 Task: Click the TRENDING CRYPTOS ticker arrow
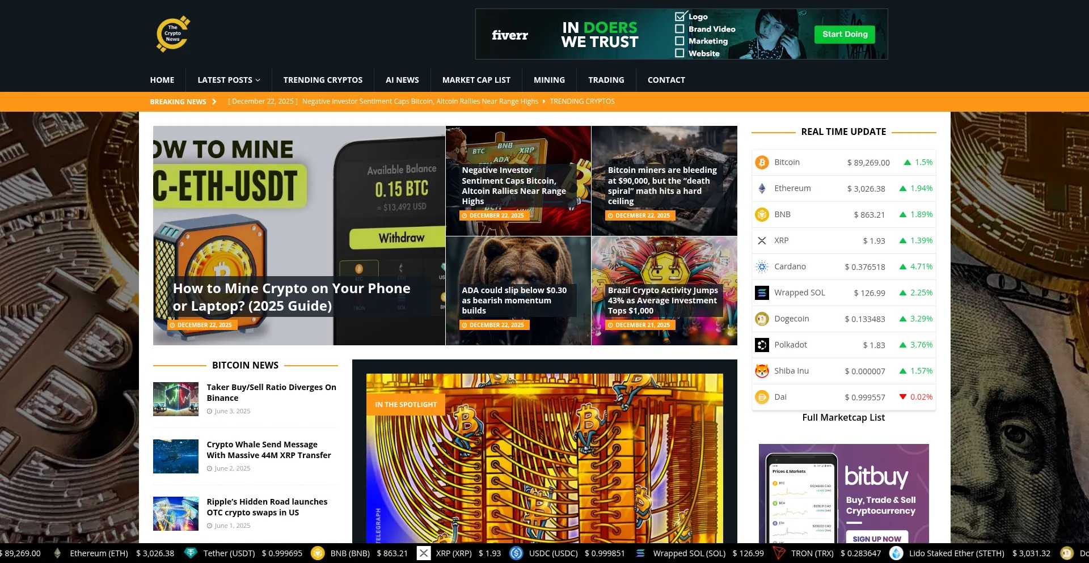(x=543, y=101)
